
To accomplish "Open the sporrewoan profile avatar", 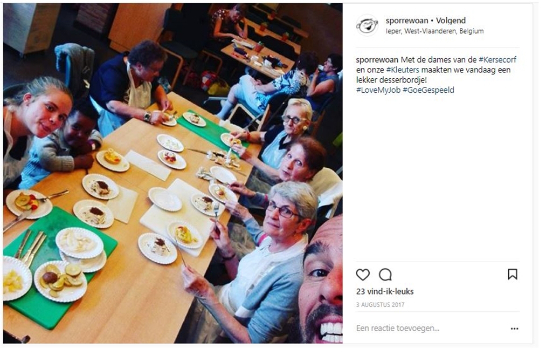I will [x=367, y=25].
